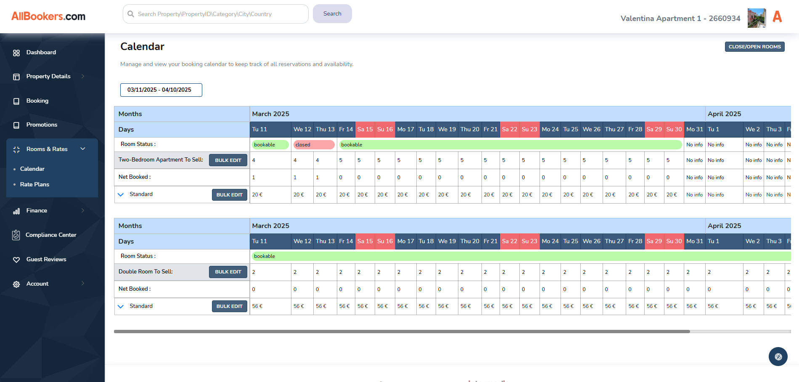This screenshot has height=382, width=799.
Task: Click the Dashboard grid icon
Action: click(x=16, y=53)
